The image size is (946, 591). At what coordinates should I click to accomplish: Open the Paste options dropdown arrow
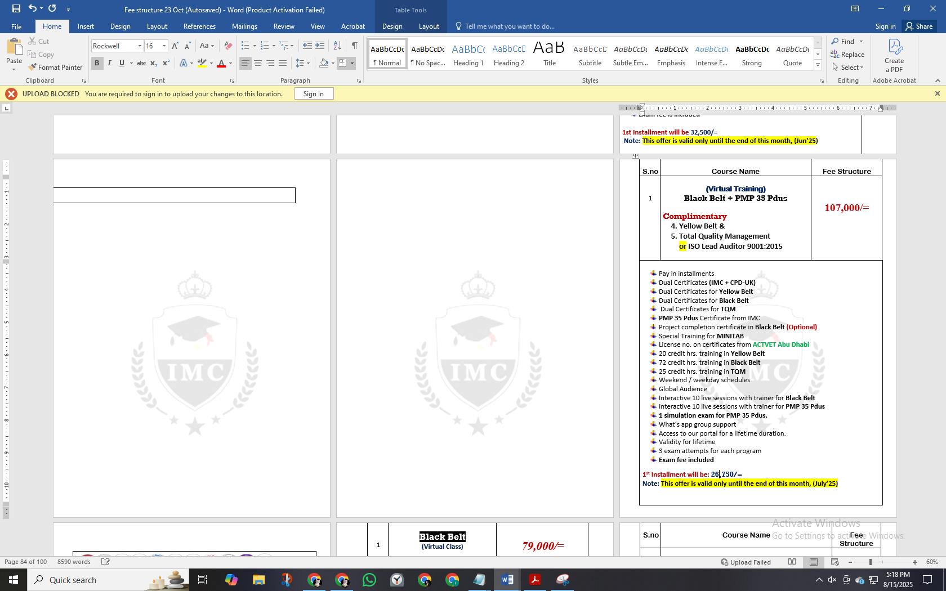(14, 69)
